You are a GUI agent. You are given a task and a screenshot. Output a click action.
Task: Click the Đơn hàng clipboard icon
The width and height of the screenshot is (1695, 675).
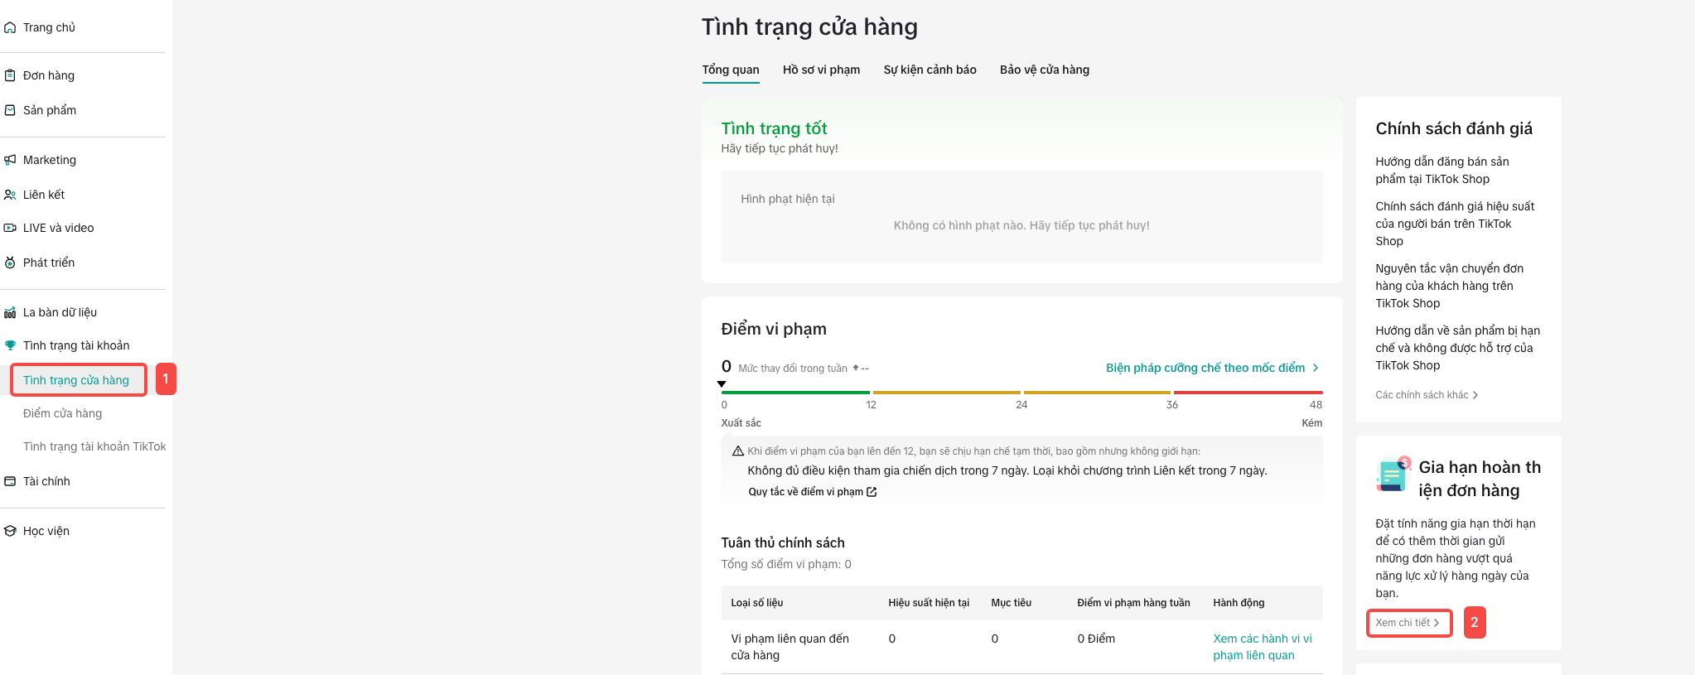[10, 75]
